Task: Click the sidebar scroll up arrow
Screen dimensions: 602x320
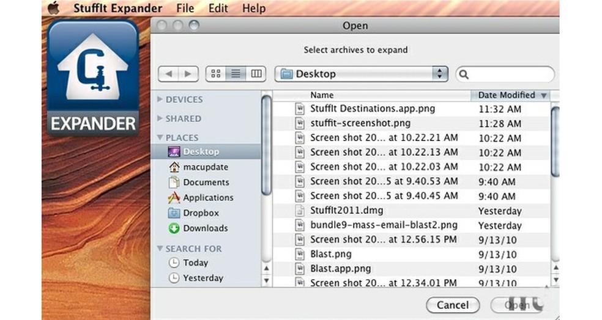Action: click(267, 268)
